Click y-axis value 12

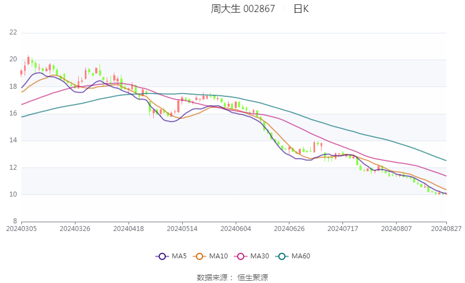pyautogui.click(x=13, y=168)
